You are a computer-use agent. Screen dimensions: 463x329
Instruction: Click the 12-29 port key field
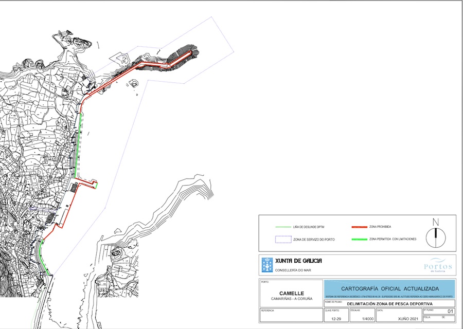(x=332, y=319)
